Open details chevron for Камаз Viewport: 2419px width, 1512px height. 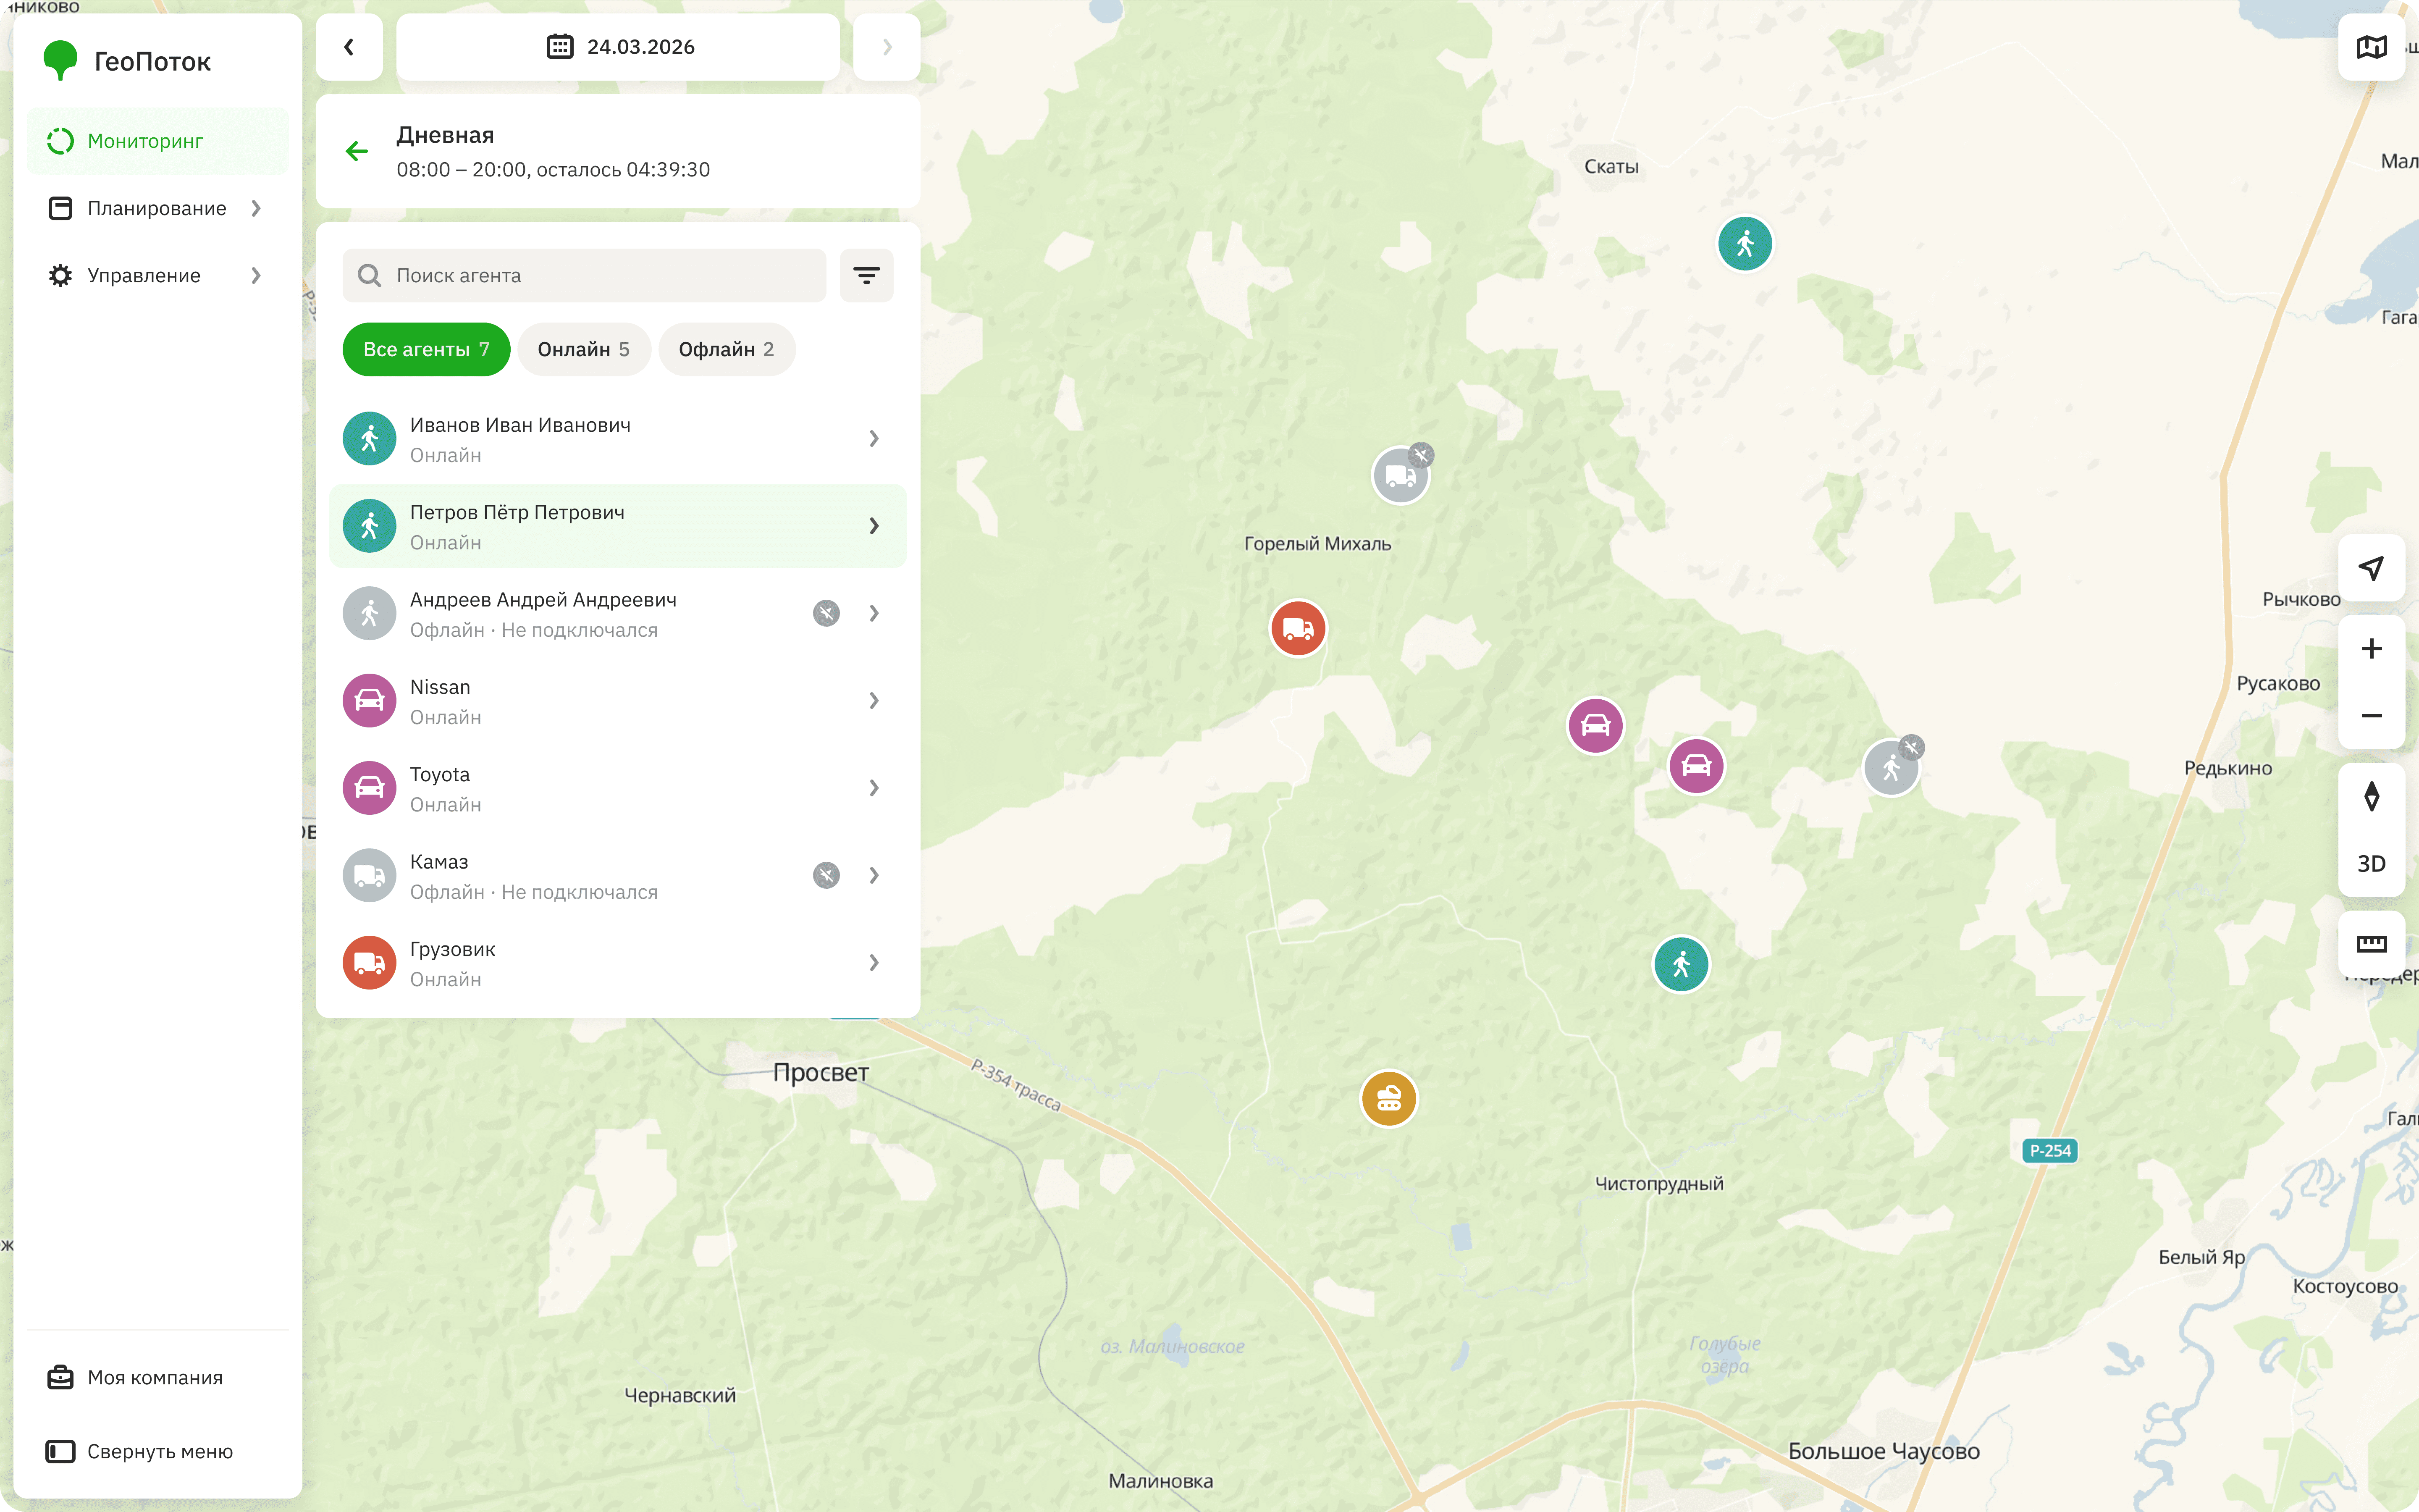[874, 875]
